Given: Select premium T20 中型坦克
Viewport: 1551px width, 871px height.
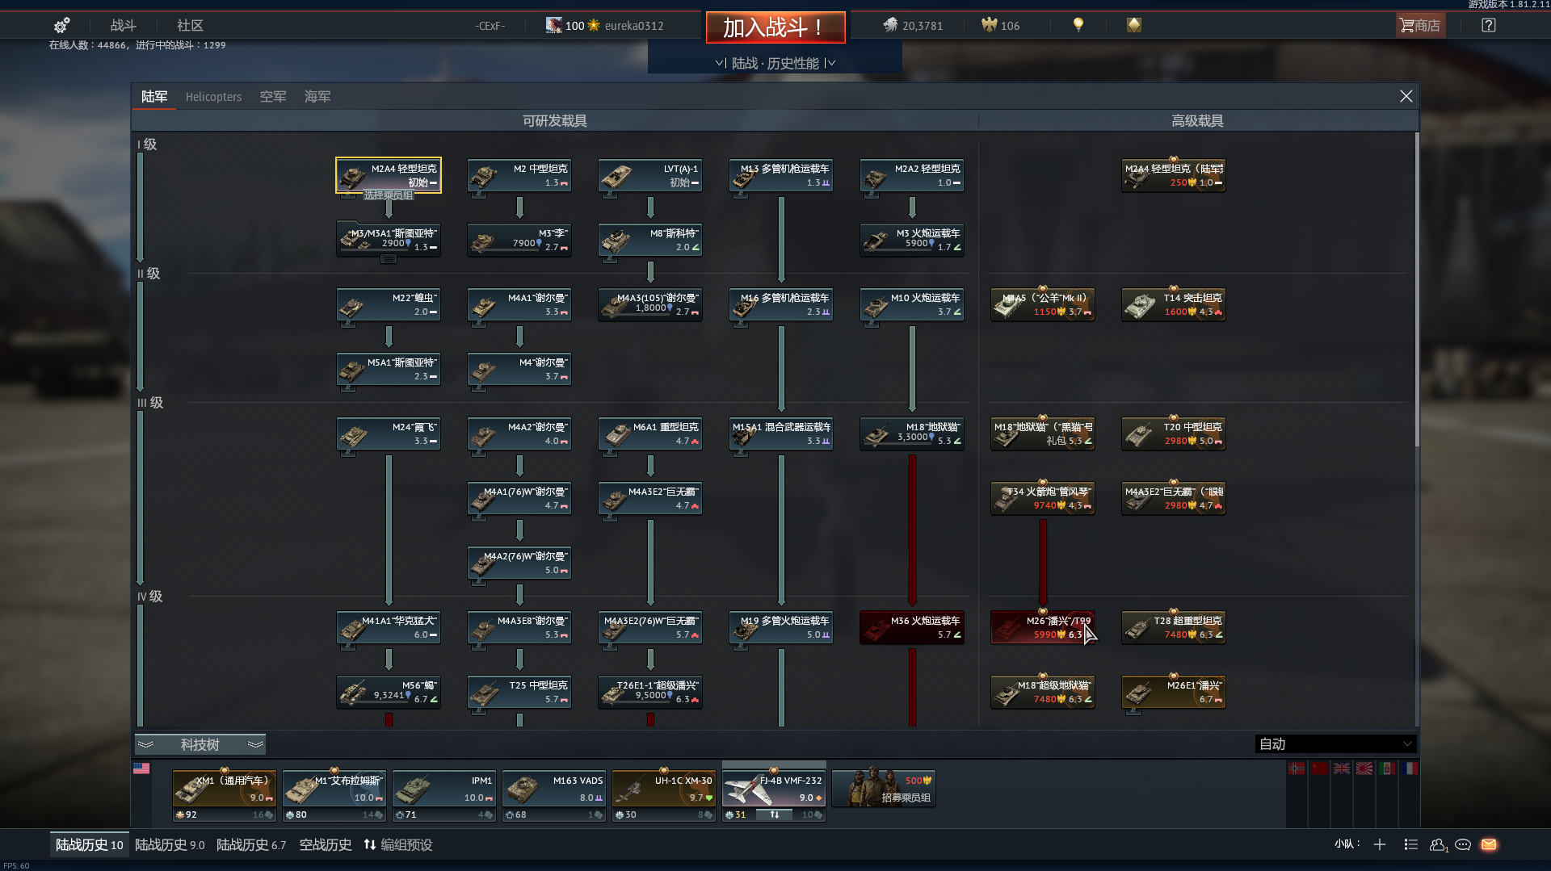Looking at the screenshot, I should (1174, 433).
